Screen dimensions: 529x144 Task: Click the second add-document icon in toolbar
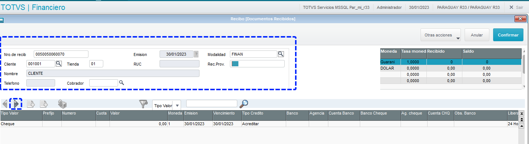[44, 104]
